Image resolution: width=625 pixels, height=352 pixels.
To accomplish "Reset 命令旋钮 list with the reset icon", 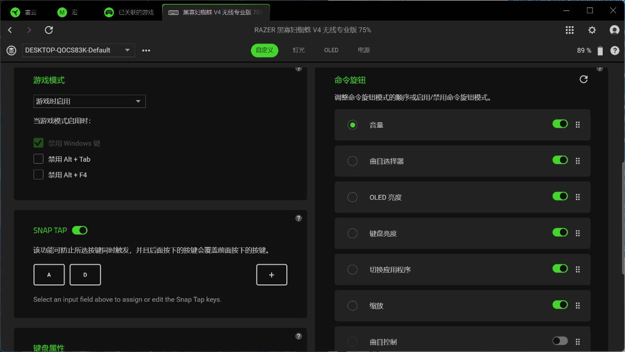I will coord(584,79).
